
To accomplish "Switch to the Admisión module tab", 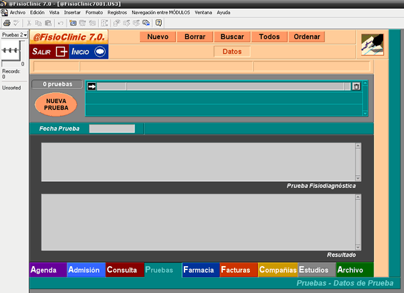I will click(x=86, y=270).
